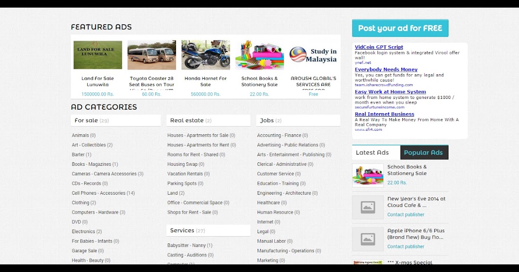Open the For sale category header
Viewport: 519px width, 272px height.
coord(115,120)
